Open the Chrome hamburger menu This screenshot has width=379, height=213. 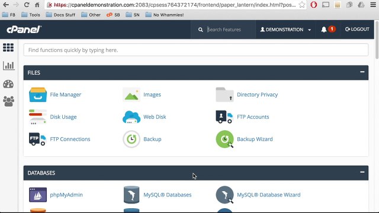click(373, 5)
